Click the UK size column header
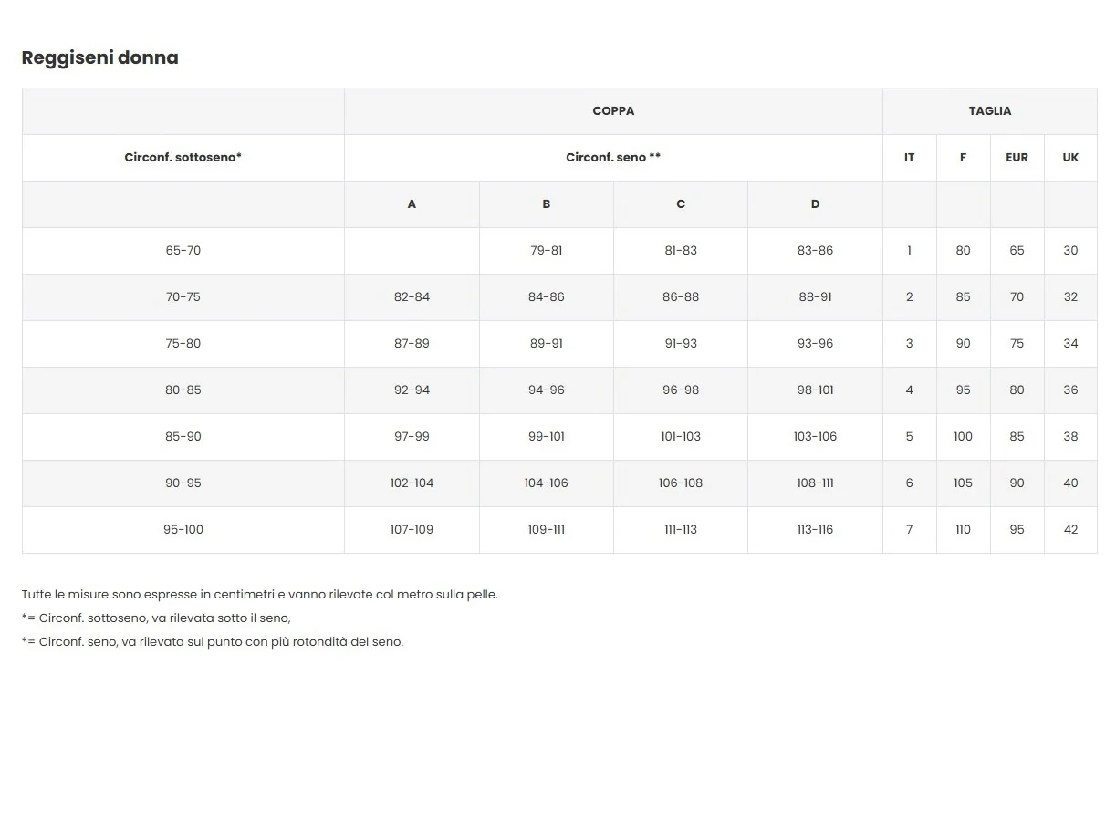1116x821 pixels. click(x=1070, y=158)
